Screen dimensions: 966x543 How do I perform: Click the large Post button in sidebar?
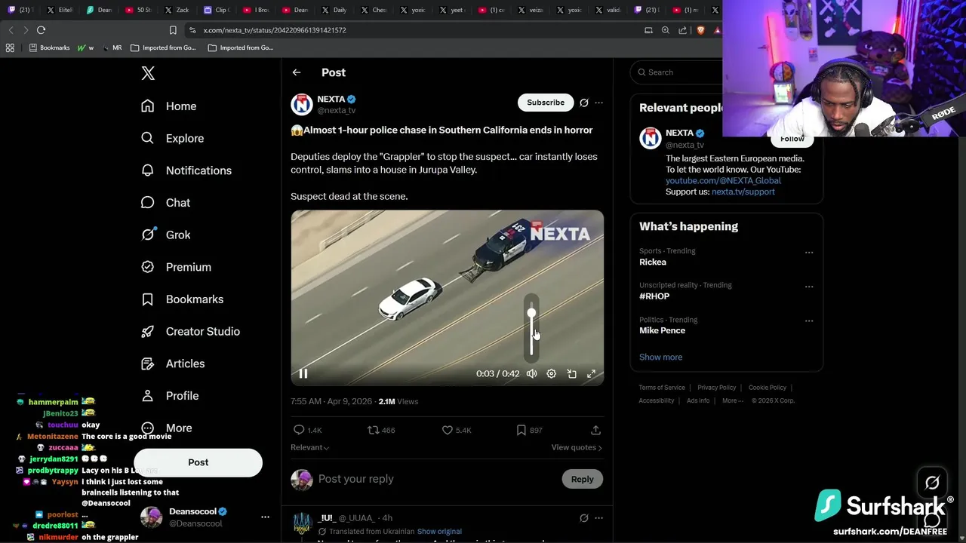coord(198,462)
